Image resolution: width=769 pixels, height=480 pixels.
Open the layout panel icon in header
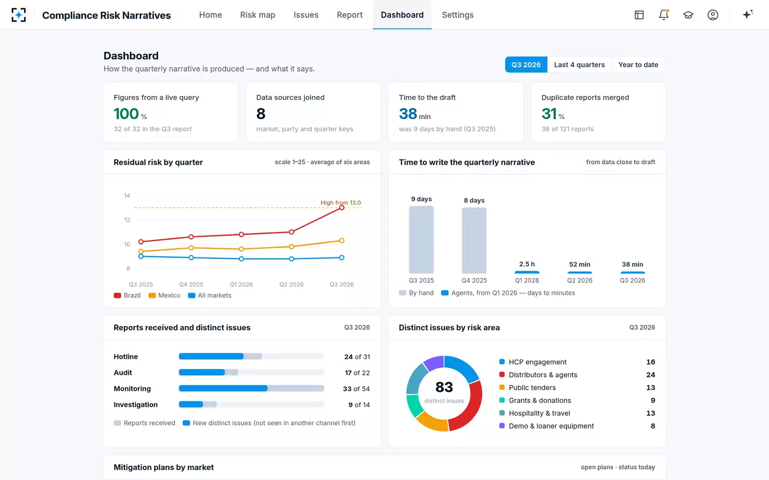(639, 15)
